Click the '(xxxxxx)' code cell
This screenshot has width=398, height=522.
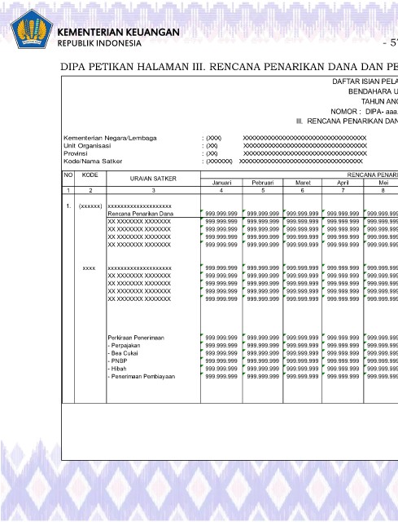coord(90,206)
